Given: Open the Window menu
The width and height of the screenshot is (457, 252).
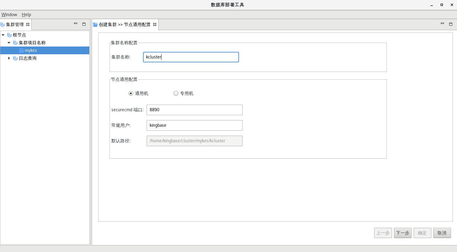Looking at the screenshot, I should (9, 14).
